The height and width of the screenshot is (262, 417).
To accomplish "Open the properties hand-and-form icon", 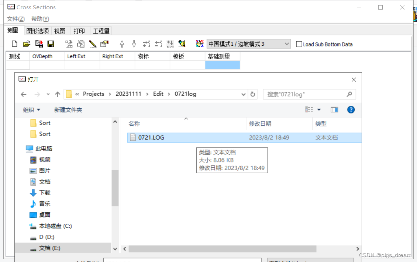I will pos(104,44).
